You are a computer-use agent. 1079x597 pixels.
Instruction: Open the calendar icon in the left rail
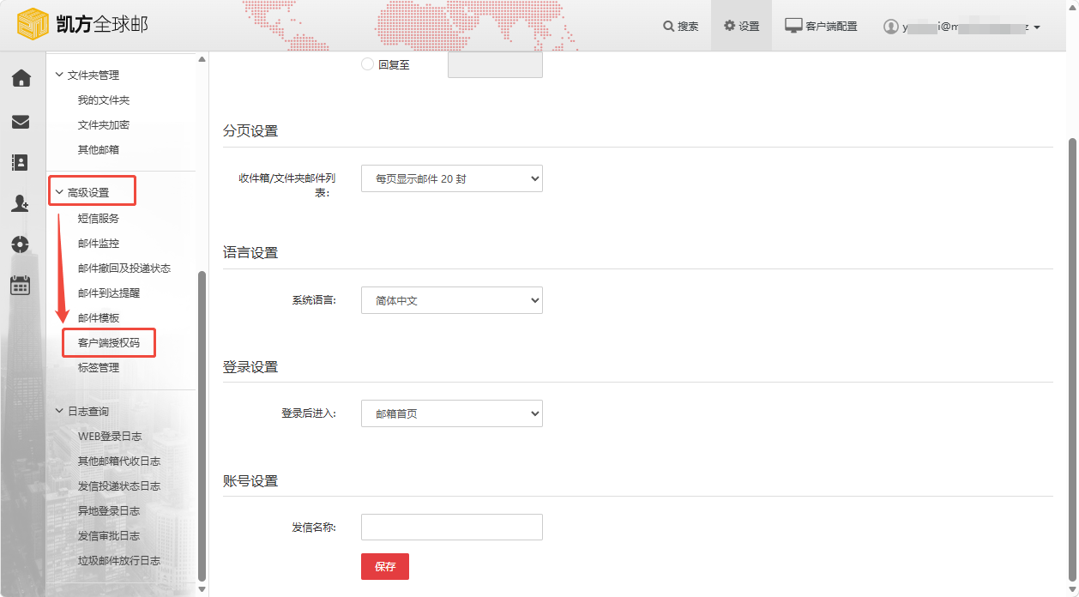point(21,286)
